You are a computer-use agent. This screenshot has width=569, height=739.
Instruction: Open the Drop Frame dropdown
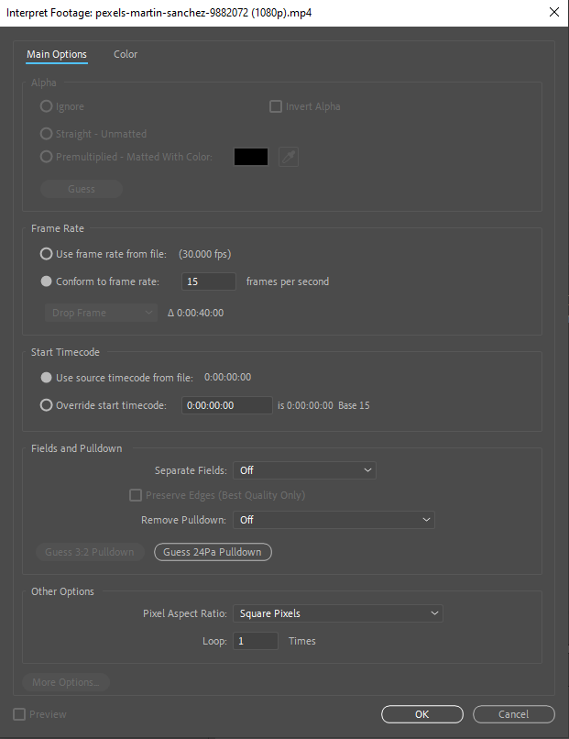(102, 313)
